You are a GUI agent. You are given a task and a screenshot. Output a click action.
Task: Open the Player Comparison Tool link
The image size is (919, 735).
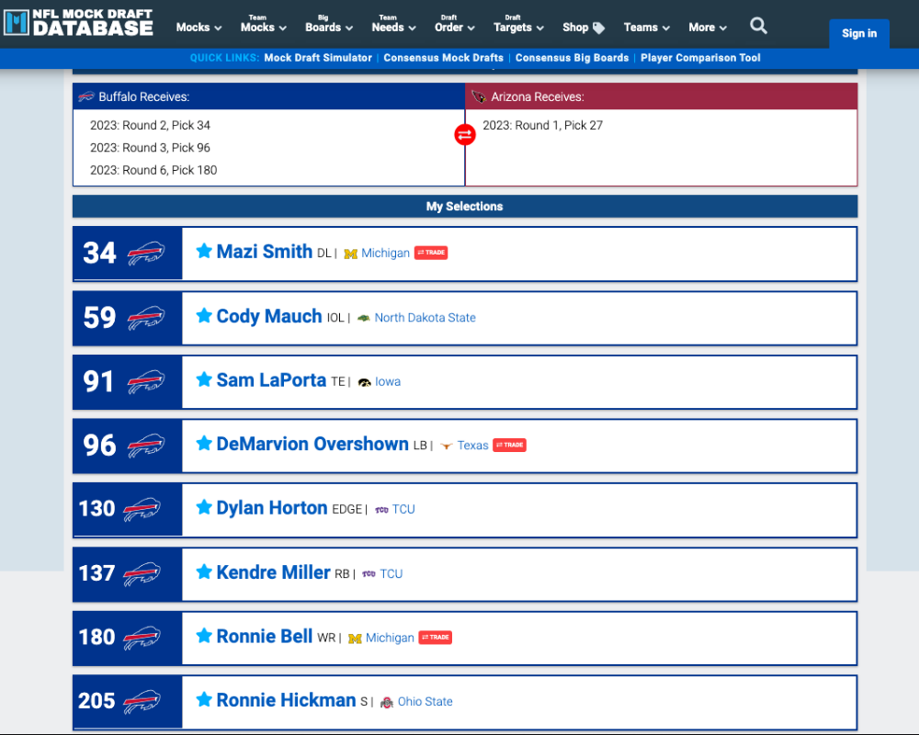coord(700,58)
